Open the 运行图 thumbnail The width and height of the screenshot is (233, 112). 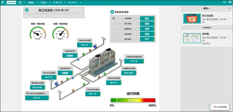(x=192, y=38)
